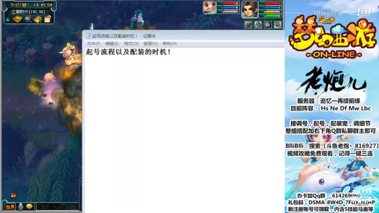379x213 pixels.
Task: Click the Notepad window title 起号流程以及配装时机
Action: 115,36
